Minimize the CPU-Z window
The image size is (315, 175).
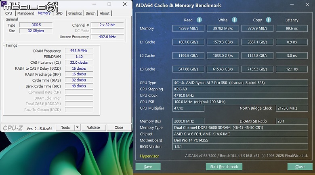pyautogui.click(x=94, y=4)
